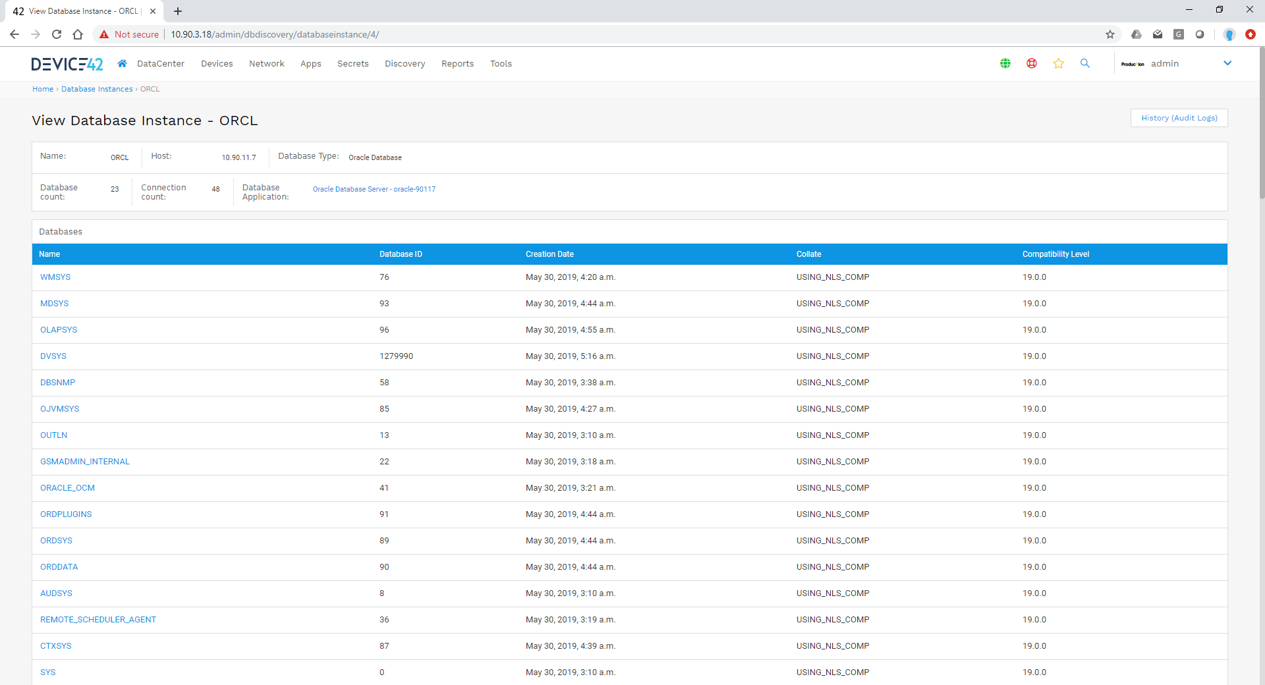Click the red upload extension icon

coord(1250,34)
